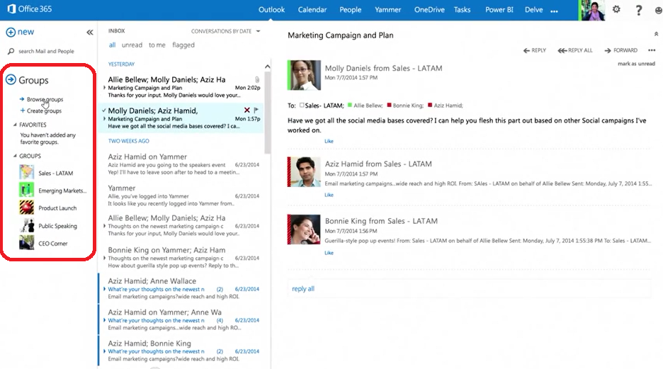Toggle the checkmark on the selected conversation

pyautogui.click(x=103, y=110)
